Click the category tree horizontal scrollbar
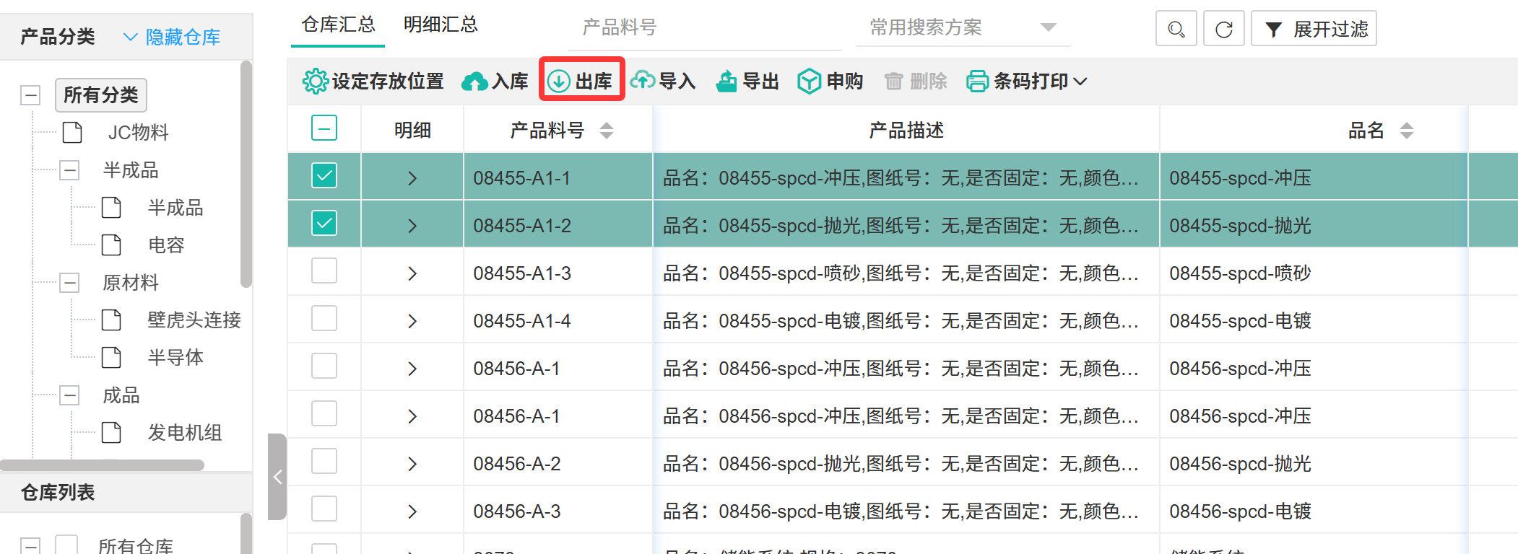This screenshot has height=554, width=1518. [x=103, y=465]
